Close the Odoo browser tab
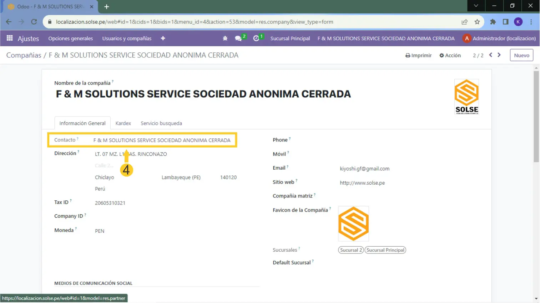The height and width of the screenshot is (303, 540). (92, 6)
